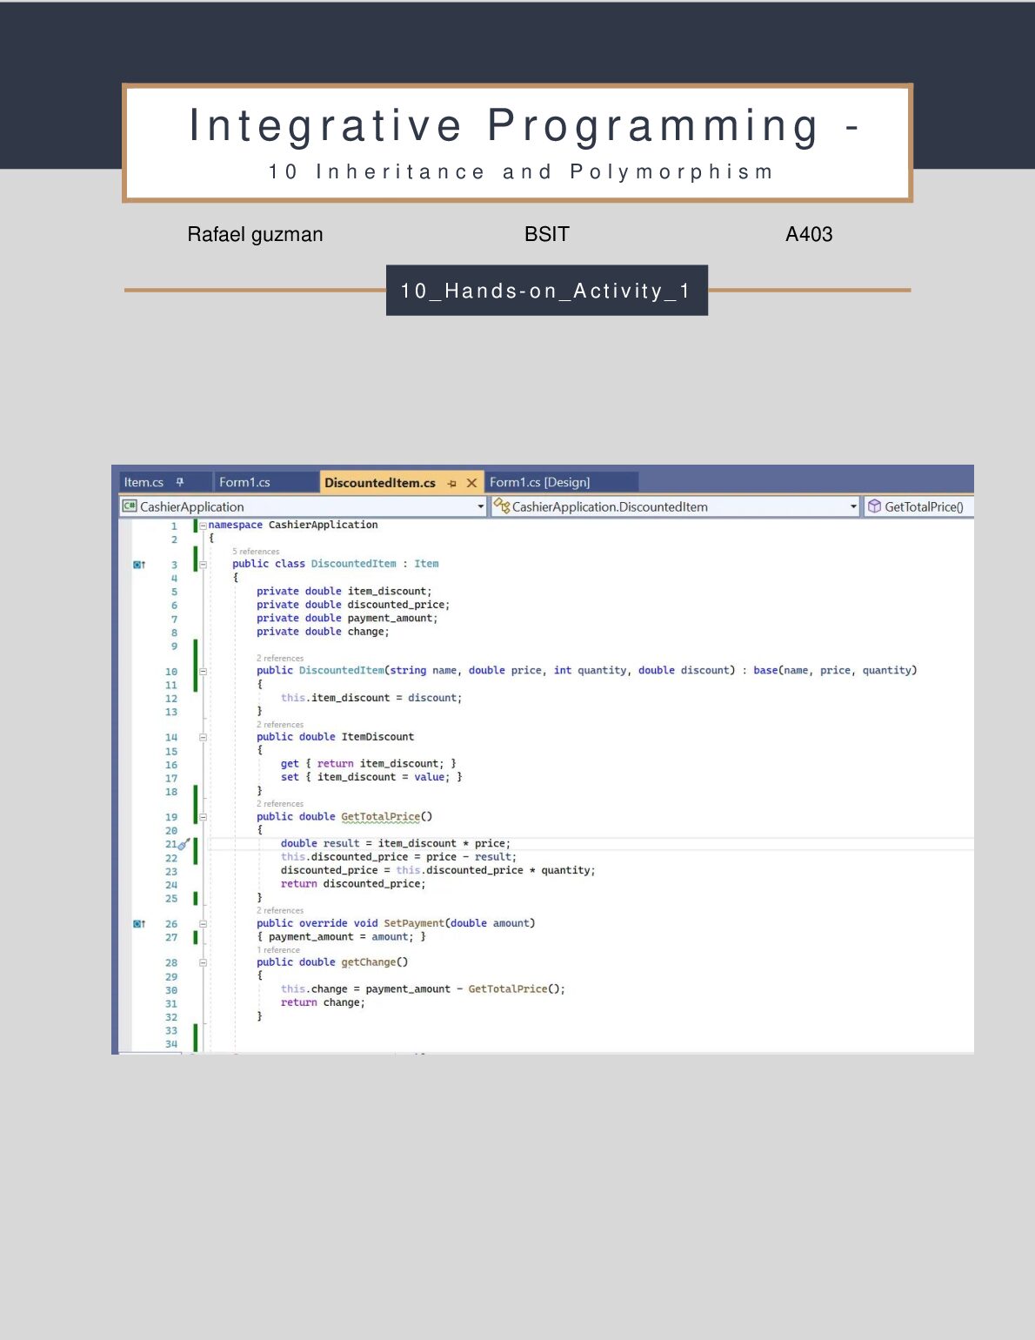Click the name 'Rafael guzman'
Viewport: 1035px width, 1340px height.
255,234
